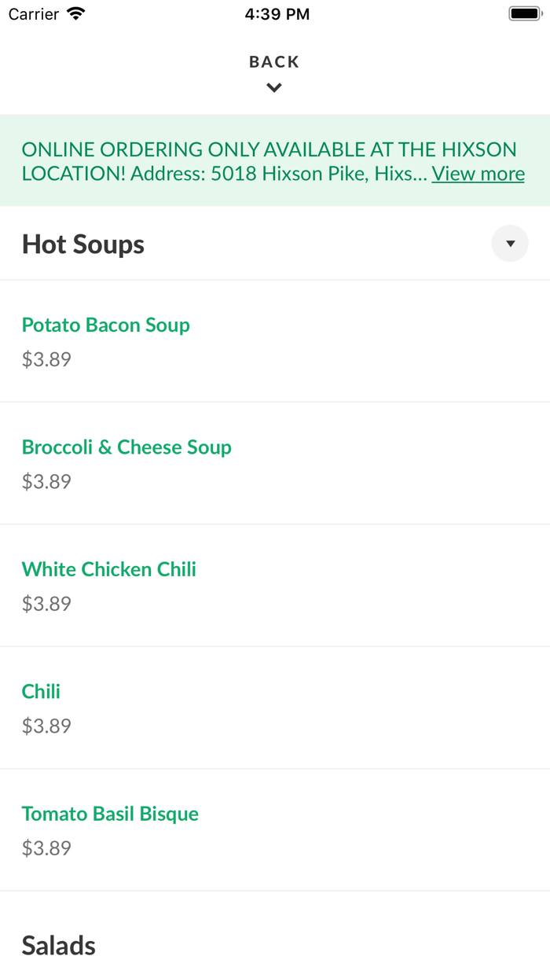Open White Chicken Chili item

point(108,568)
